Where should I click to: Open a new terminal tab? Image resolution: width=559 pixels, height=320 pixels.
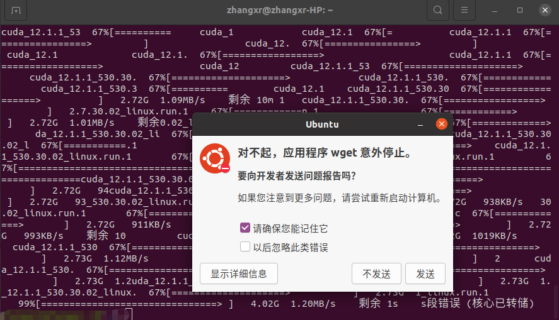click(16, 11)
